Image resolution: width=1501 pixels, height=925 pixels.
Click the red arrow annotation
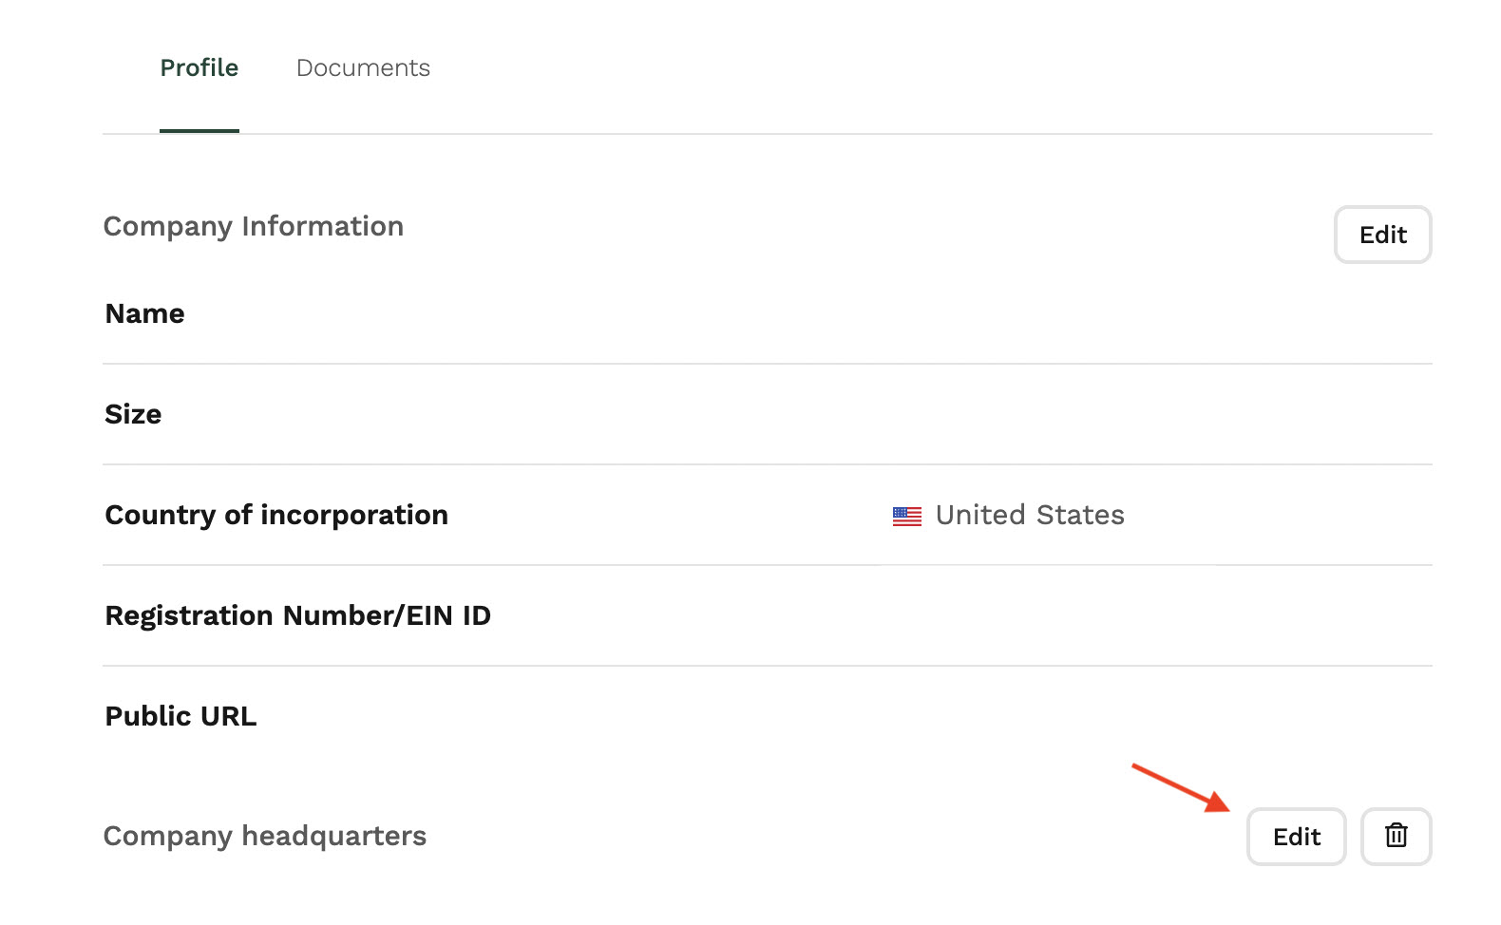pos(1181,787)
